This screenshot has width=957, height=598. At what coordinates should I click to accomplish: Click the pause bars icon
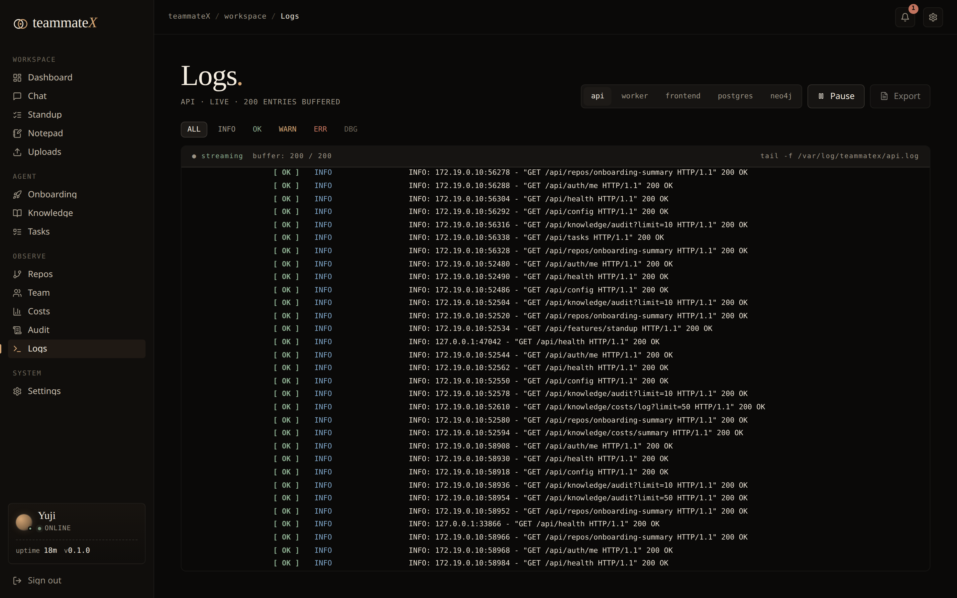pos(821,96)
